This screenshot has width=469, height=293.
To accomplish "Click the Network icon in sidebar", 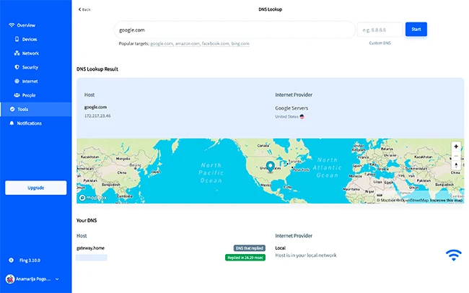I will pos(16,53).
